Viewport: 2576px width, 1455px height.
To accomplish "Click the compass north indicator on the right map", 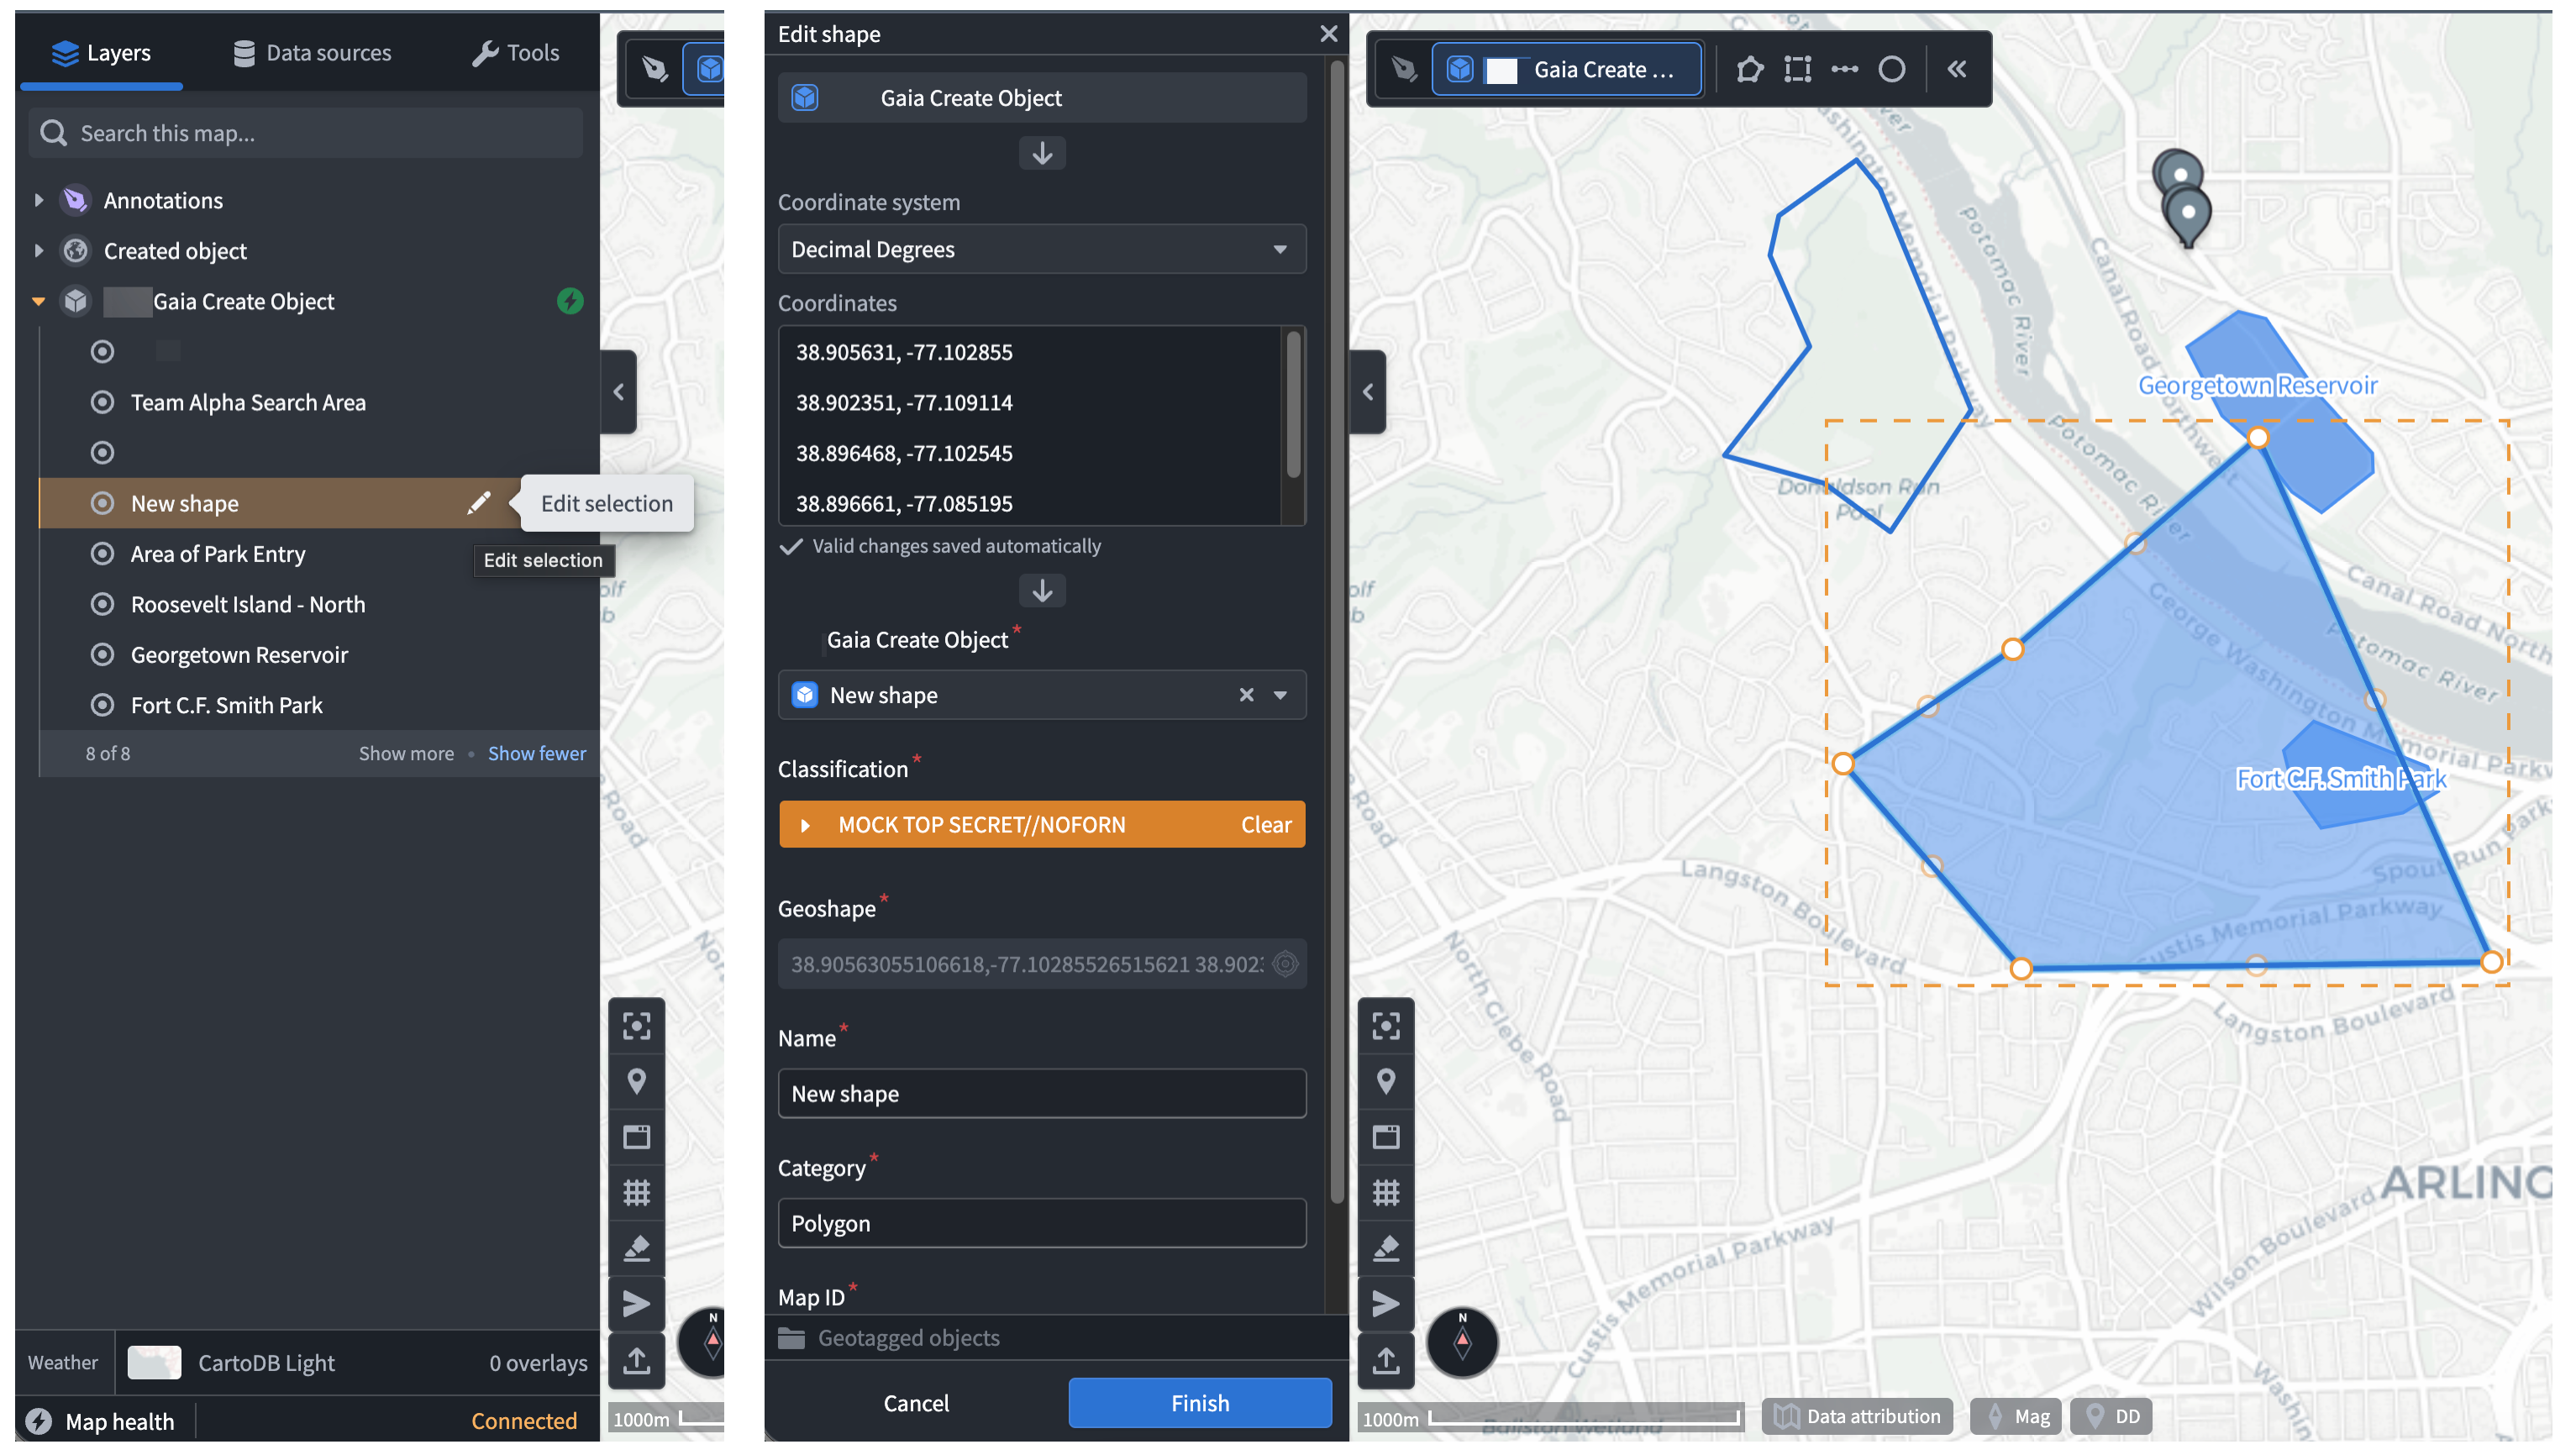I will (1462, 1341).
